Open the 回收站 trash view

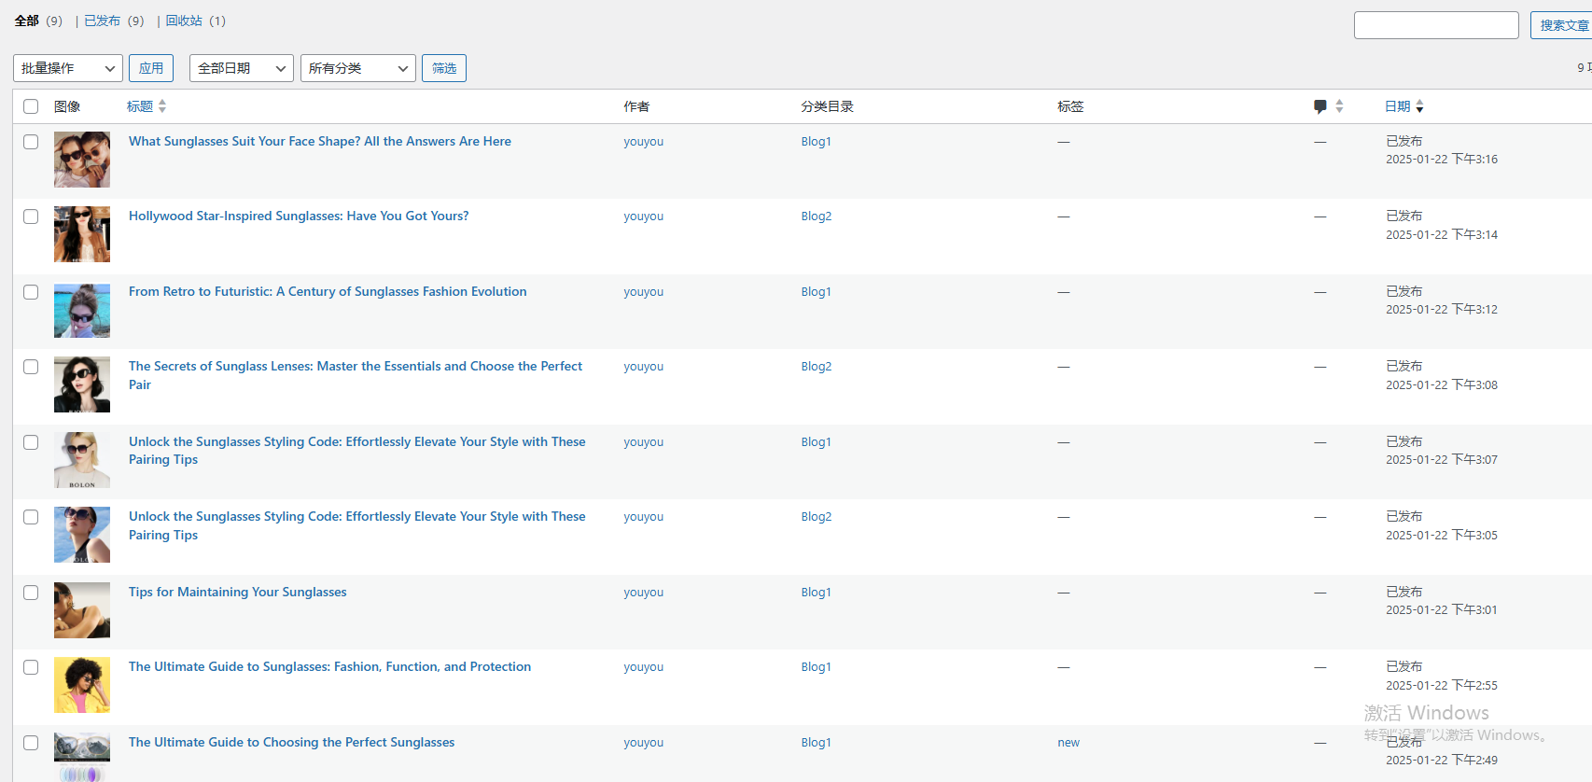(x=184, y=21)
